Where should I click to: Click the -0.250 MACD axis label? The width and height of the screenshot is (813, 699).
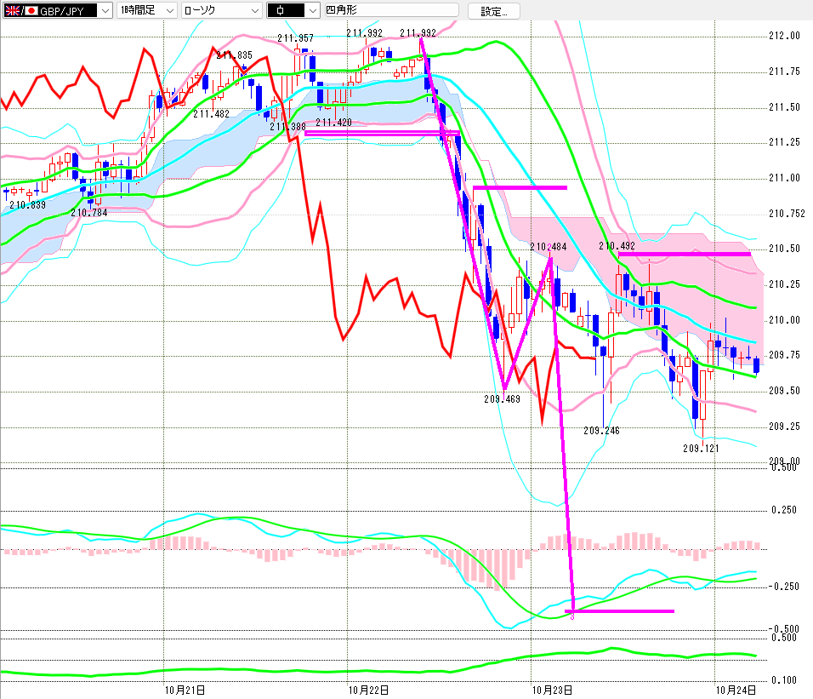click(x=783, y=587)
